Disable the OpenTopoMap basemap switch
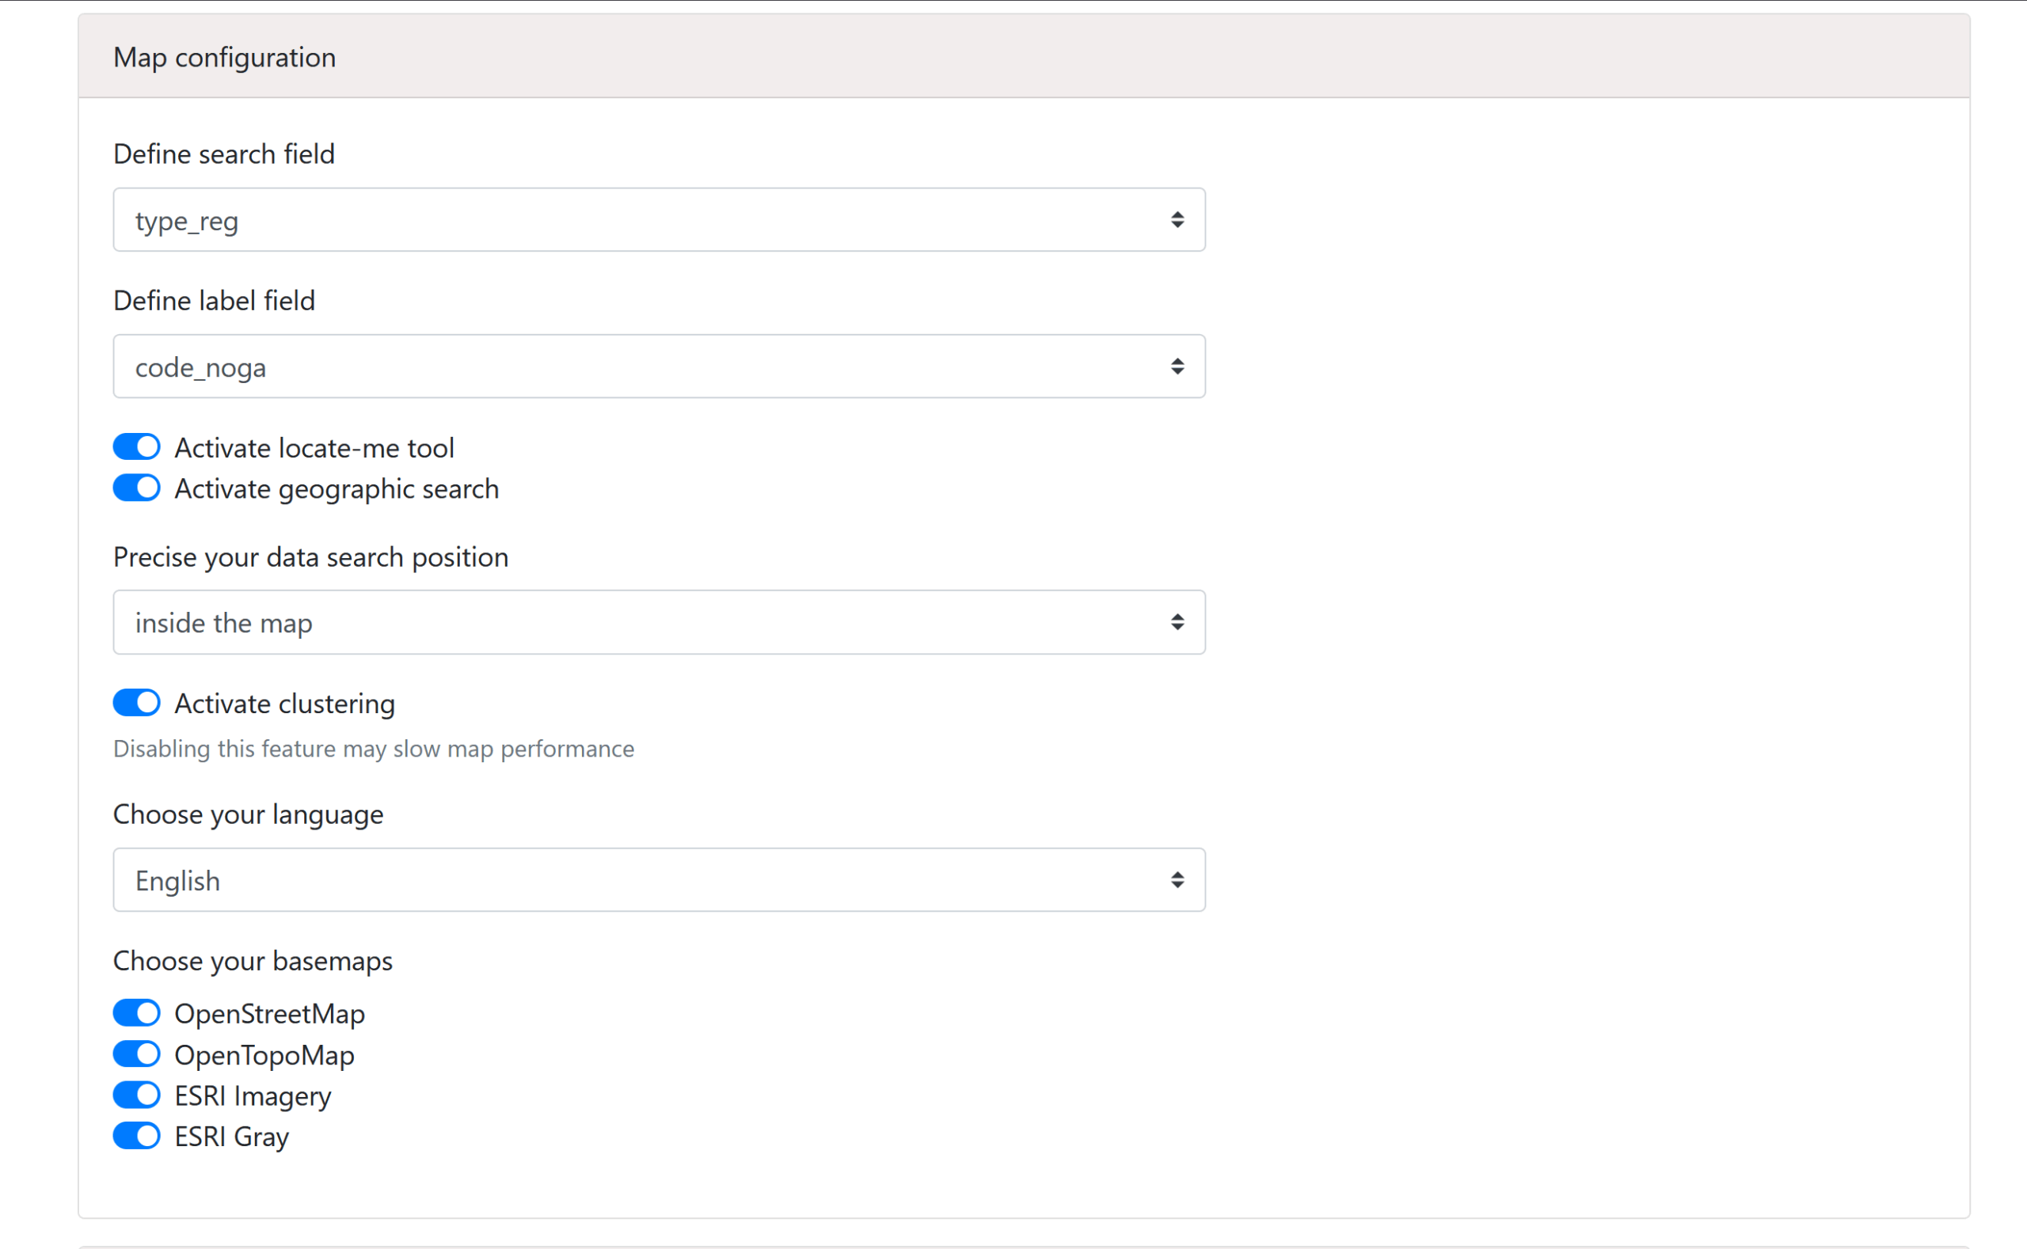 [136, 1054]
